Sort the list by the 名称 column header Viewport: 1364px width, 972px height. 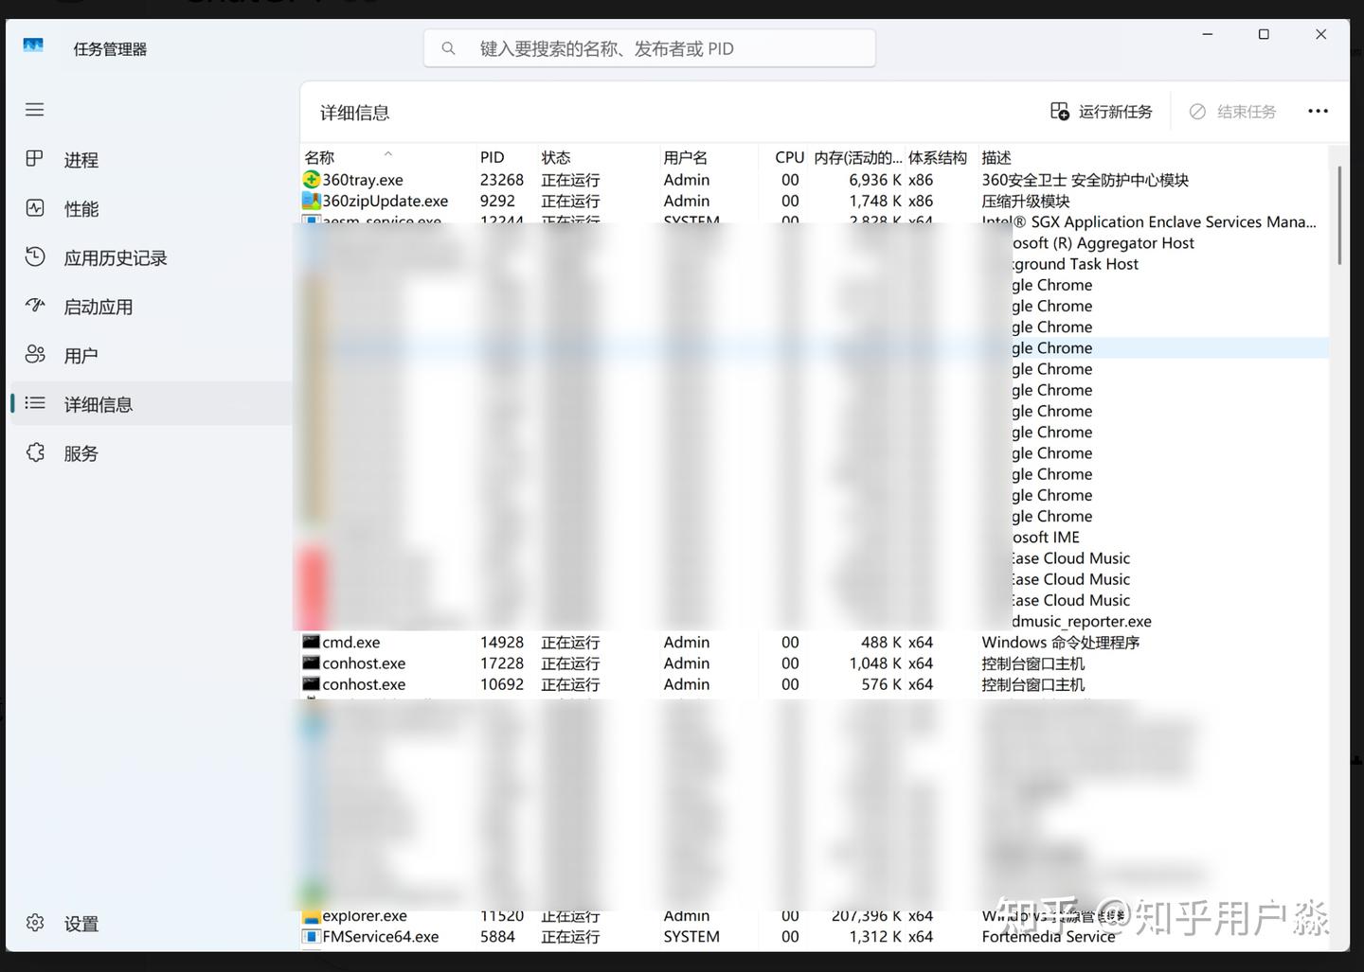[x=387, y=157]
